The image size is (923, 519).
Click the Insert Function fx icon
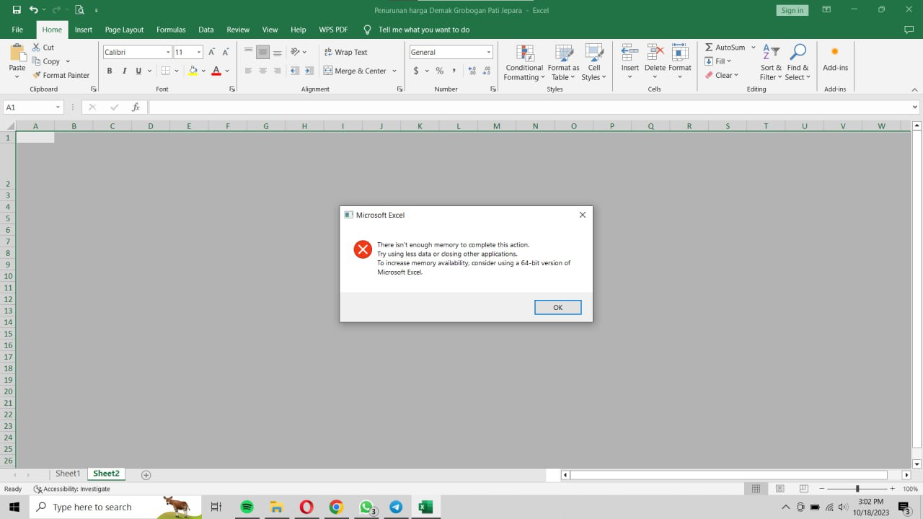tap(136, 107)
